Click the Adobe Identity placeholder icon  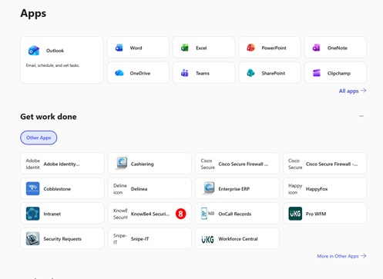pyautogui.click(x=33, y=164)
